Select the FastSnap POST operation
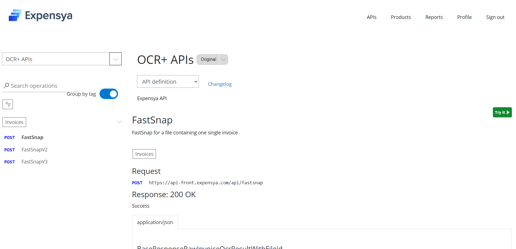Image resolution: width=516 pixels, height=249 pixels. (x=32, y=137)
